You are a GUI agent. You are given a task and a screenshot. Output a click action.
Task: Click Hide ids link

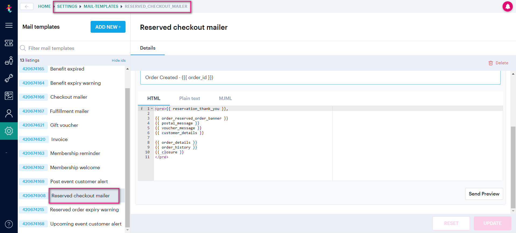pos(119,61)
